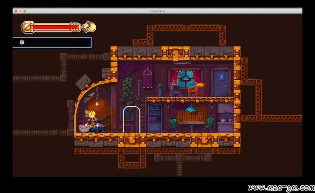
Task: Select the blonde mechanic character
Action: pyautogui.click(x=92, y=121)
